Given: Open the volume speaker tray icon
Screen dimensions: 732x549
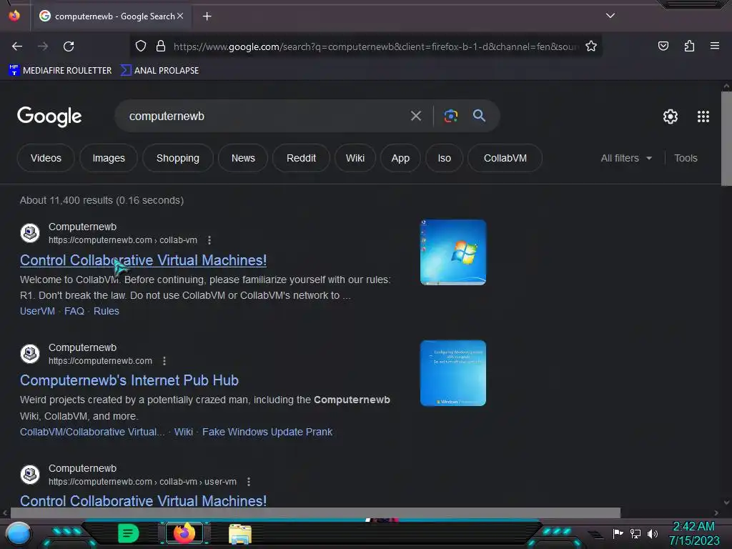Looking at the screenshot, I should click(x=653, y=533).
